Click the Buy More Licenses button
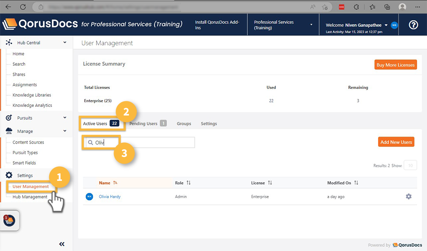 point(395,65)
